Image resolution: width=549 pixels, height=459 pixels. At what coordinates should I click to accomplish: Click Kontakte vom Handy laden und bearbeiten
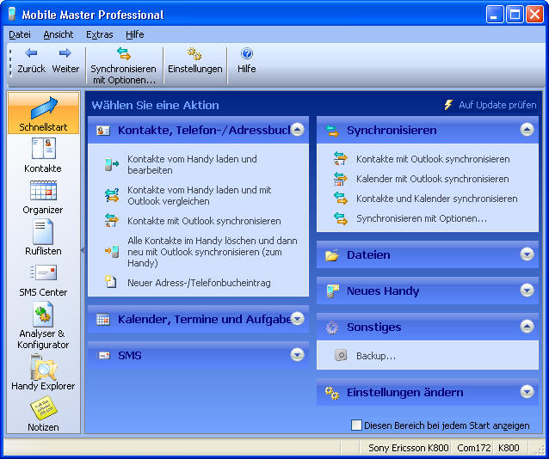pos(192,164)
